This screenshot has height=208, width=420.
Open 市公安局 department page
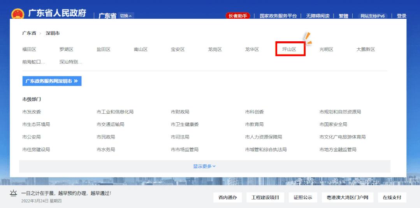tap(32, 137)
